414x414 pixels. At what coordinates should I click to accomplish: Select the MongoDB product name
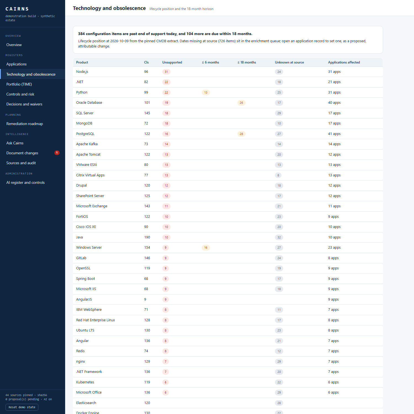coord(84,123)
